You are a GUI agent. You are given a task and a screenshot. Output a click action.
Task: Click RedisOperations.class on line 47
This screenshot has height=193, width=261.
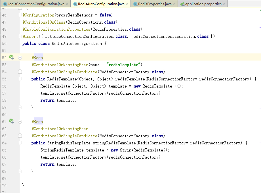coord(92,22)
